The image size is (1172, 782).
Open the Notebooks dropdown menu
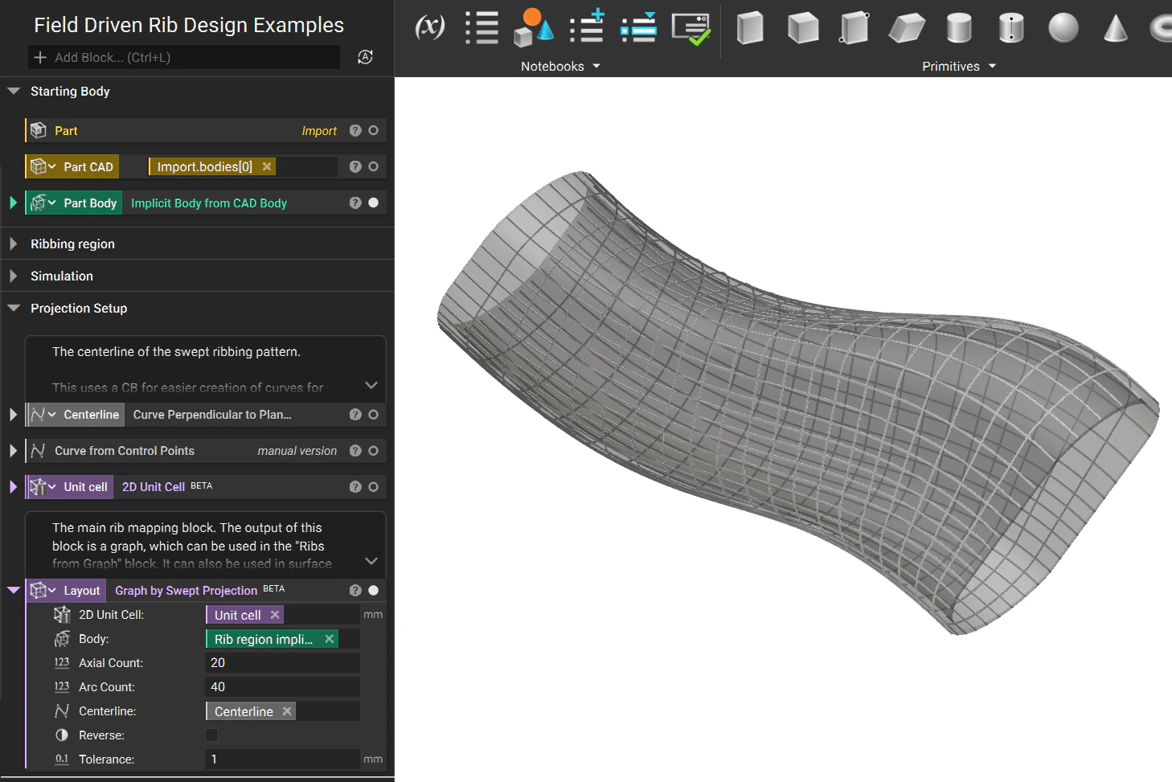pos(560,66)
